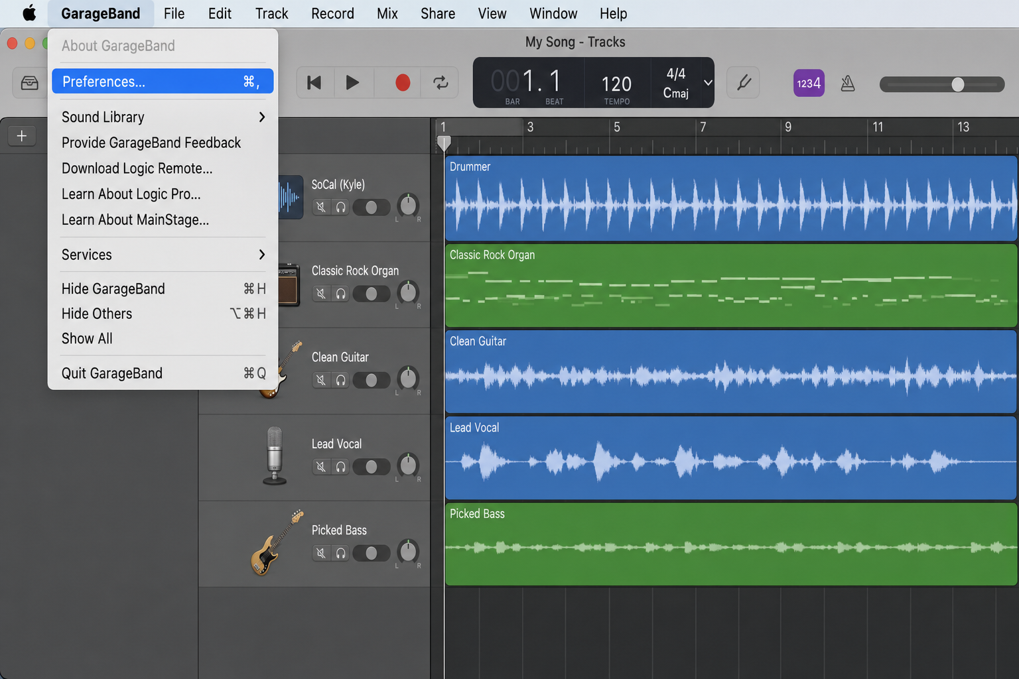Viewport: 1019px width, 679px height.
Task: Expand the Sound Library submenu
Action: 163,117
